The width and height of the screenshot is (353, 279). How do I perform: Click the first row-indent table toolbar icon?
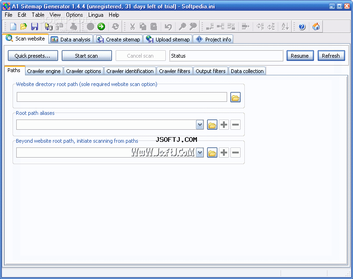coord(210,27)
